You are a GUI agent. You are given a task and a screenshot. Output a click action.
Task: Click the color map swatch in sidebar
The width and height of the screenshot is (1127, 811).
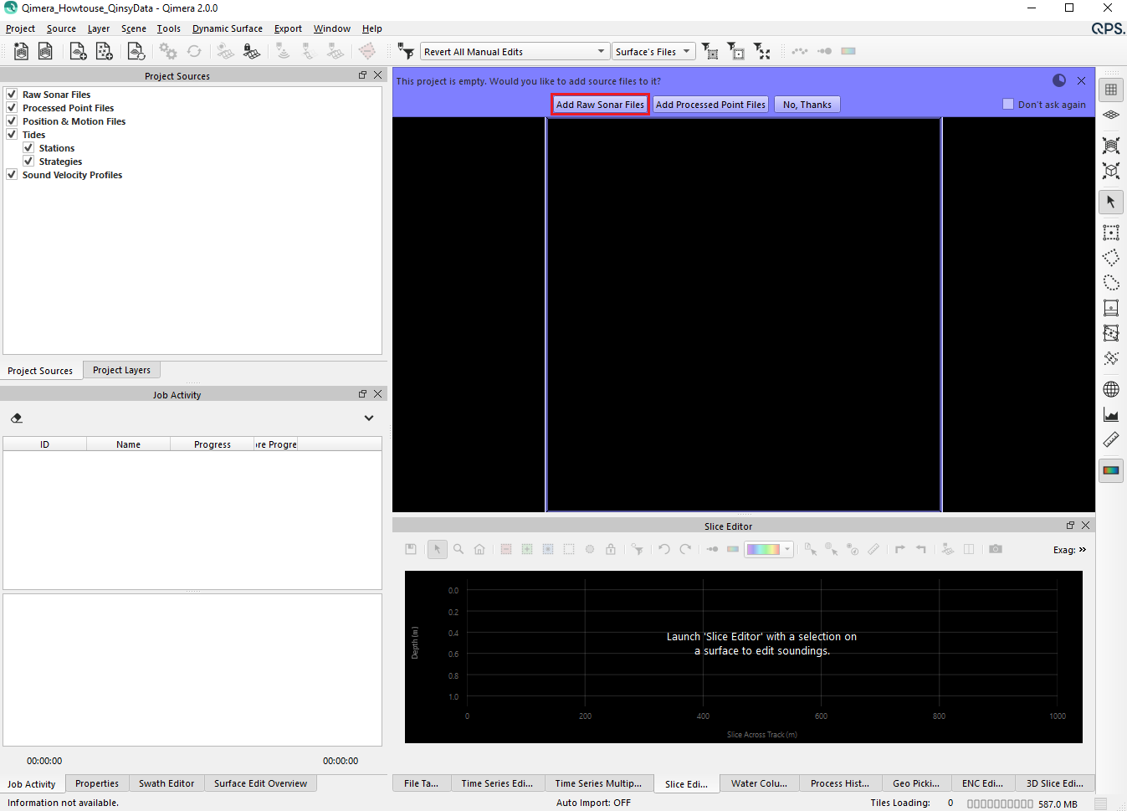[1111, 470]
